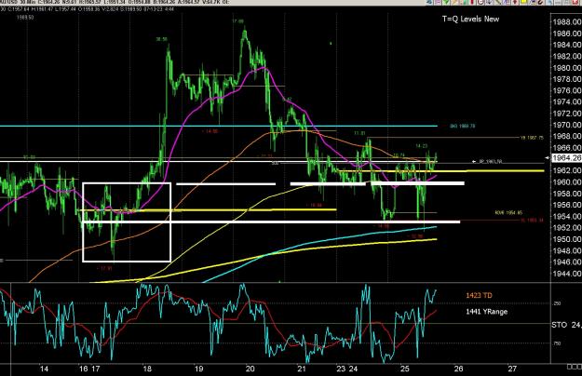Click the 1960.00 price axis label
The image size is (582, 376).
click(x=567, y=181)
